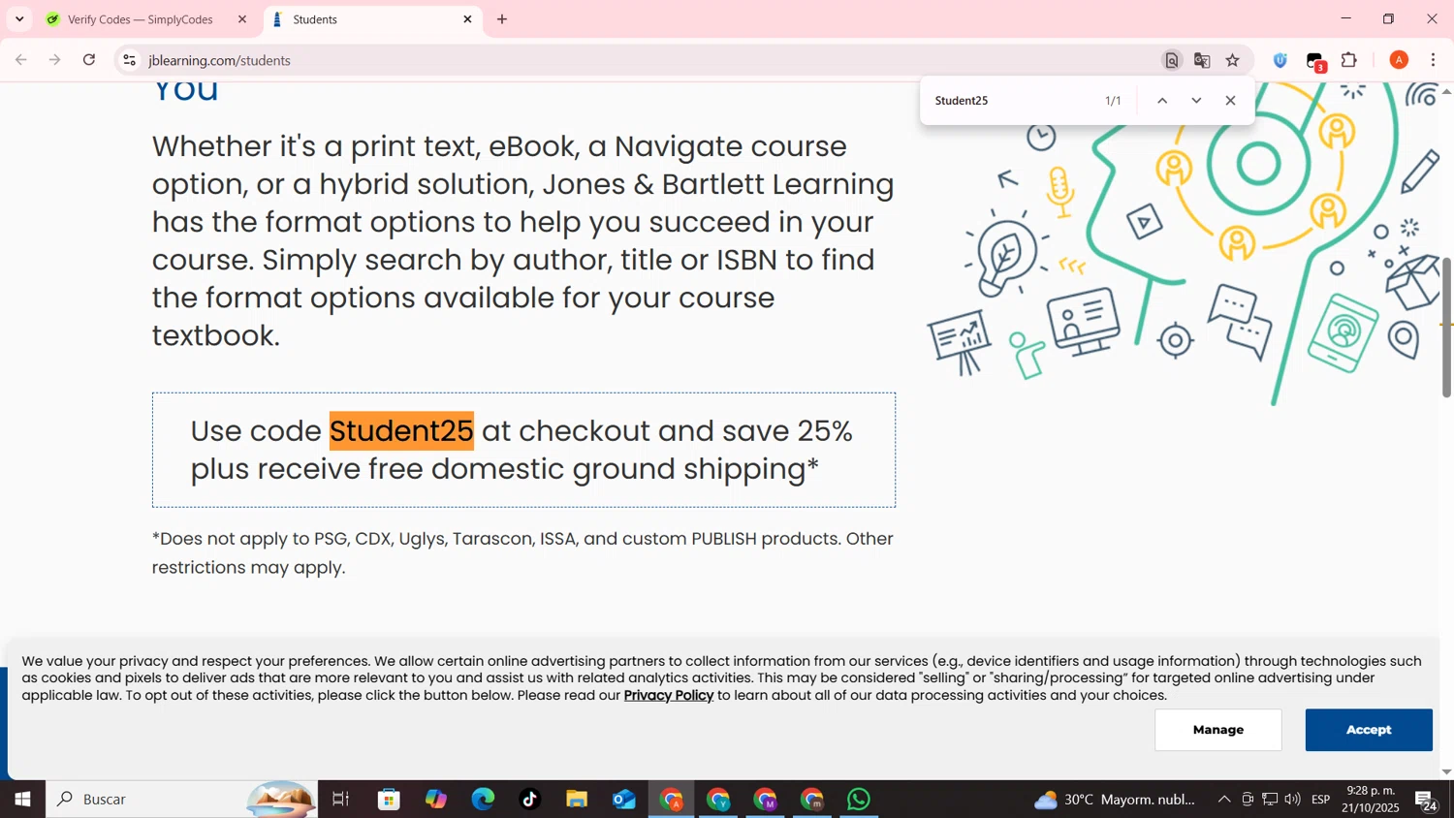
Task: Open the Chrome three-dot menu
Action: (x=1434, y=60)
